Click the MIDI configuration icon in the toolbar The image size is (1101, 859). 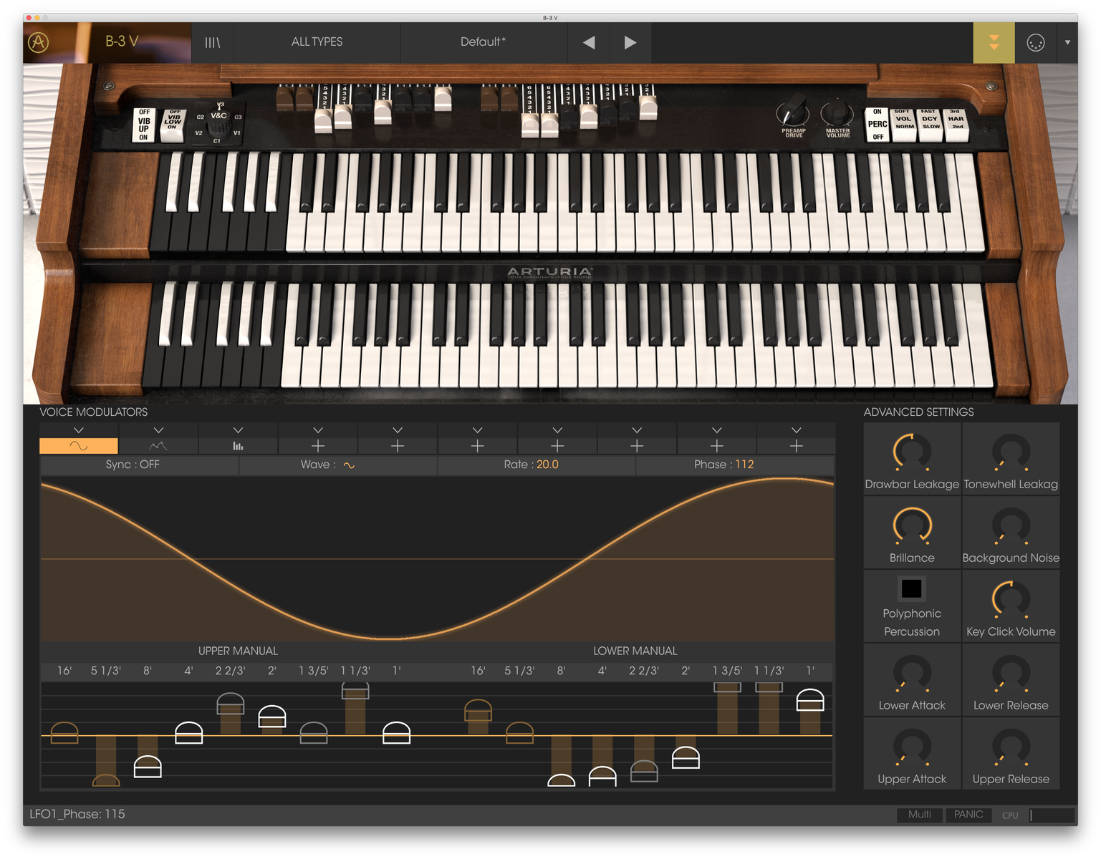(1034, 42)
